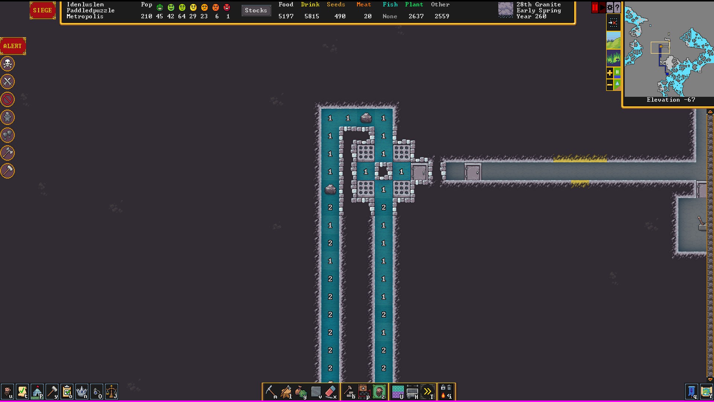This screenshot has height=402, width=714.
Task: Select the mining pickaxe tool (m)
Action: [x=271, y=392]
